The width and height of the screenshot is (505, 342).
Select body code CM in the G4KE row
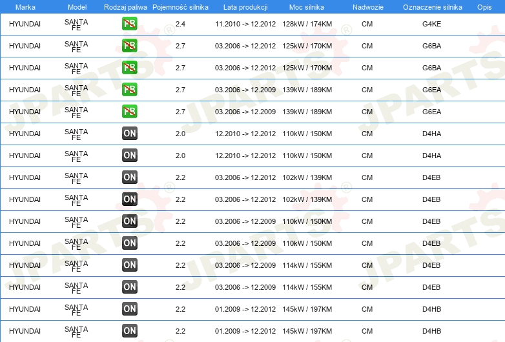coord(367,24)
